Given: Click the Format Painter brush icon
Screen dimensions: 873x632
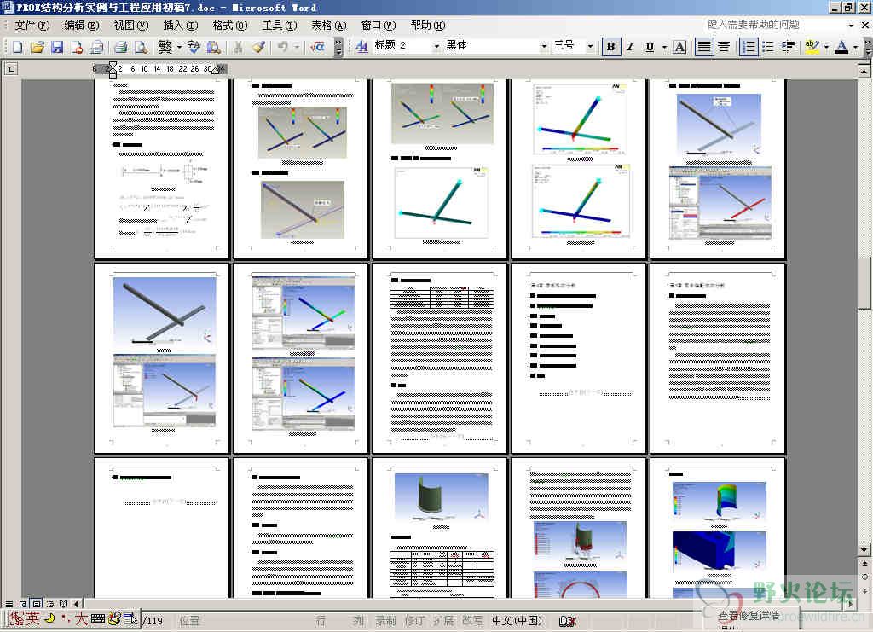Looking at the screenshot, I should 258,47.
